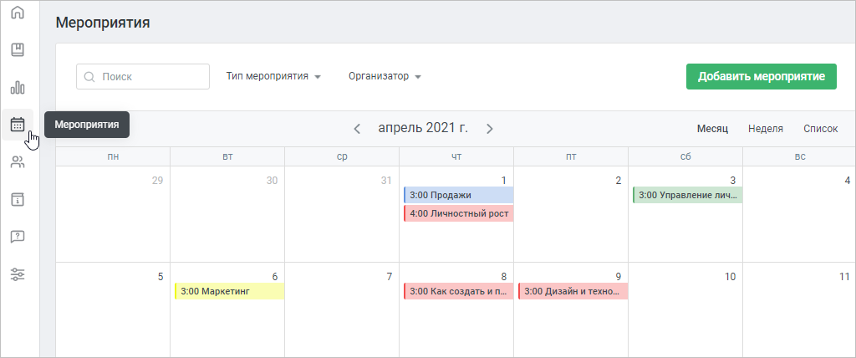The width and height of the screenshot is (856, 358).
Task: Open the yellow 3:00 Маркетинг event
Action: click(229, 291)
